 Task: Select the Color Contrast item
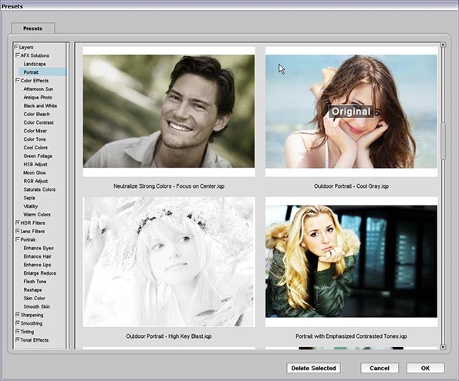click(39, 122)
